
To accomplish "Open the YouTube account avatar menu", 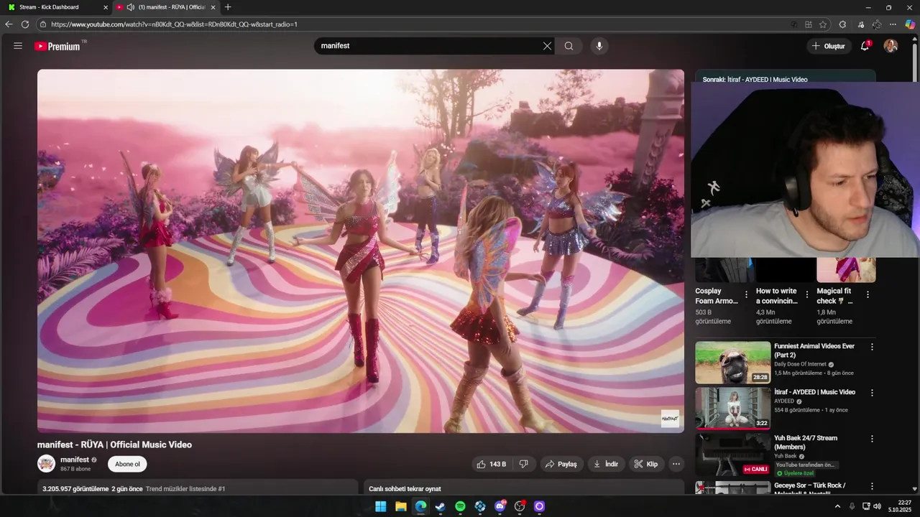I will 891,46.
